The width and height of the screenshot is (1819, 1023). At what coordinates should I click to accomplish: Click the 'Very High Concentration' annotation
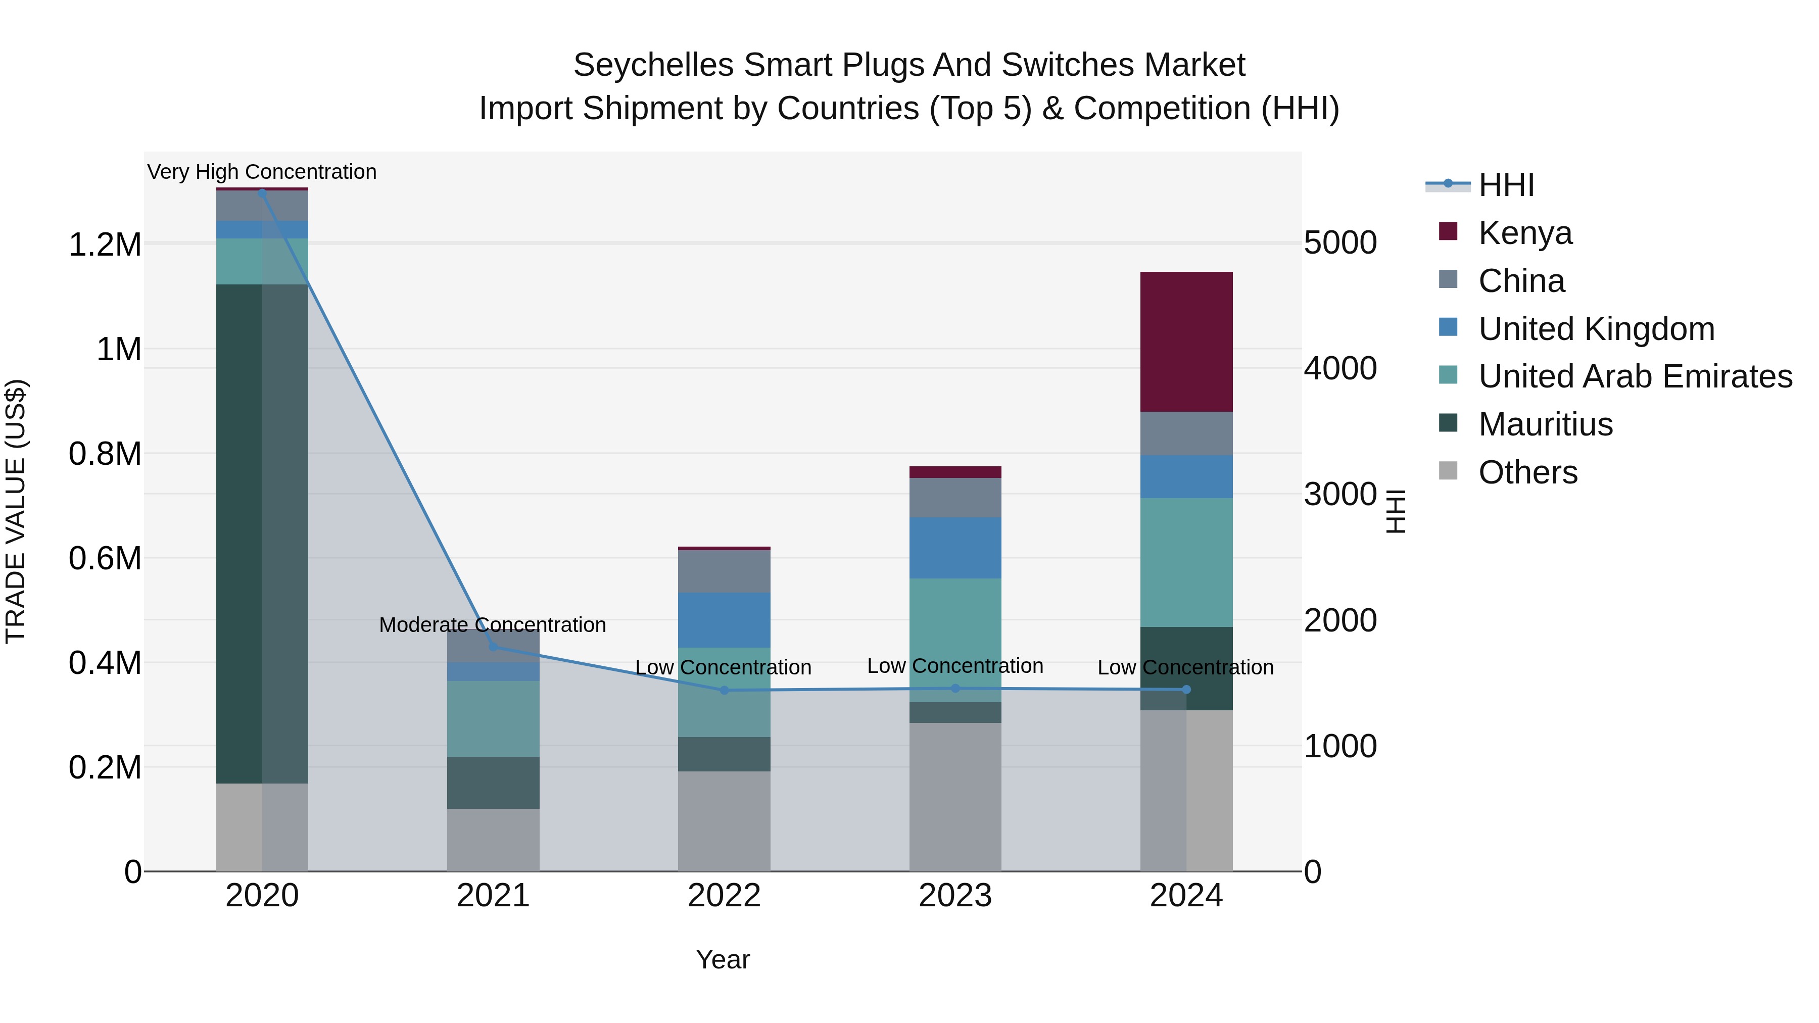[262, 172]
